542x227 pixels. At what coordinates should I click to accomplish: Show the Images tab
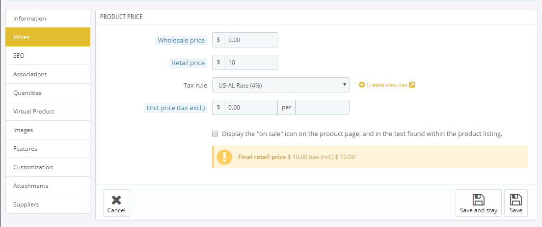(x=48, y=130)
